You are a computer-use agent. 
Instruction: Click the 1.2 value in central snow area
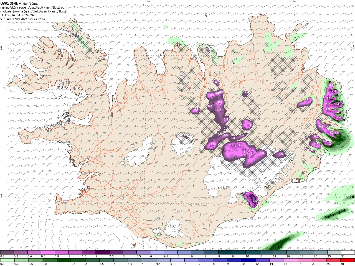(234, 146)
